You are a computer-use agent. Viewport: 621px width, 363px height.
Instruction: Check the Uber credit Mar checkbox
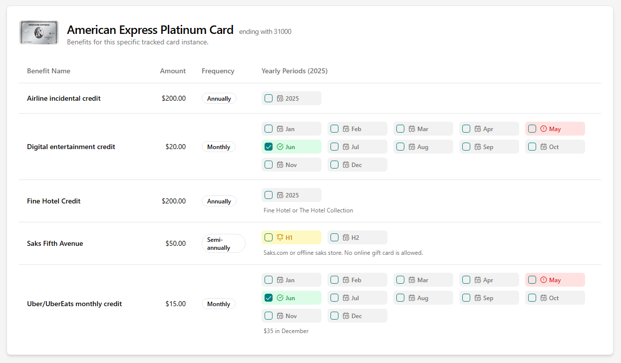click(400, 280)
